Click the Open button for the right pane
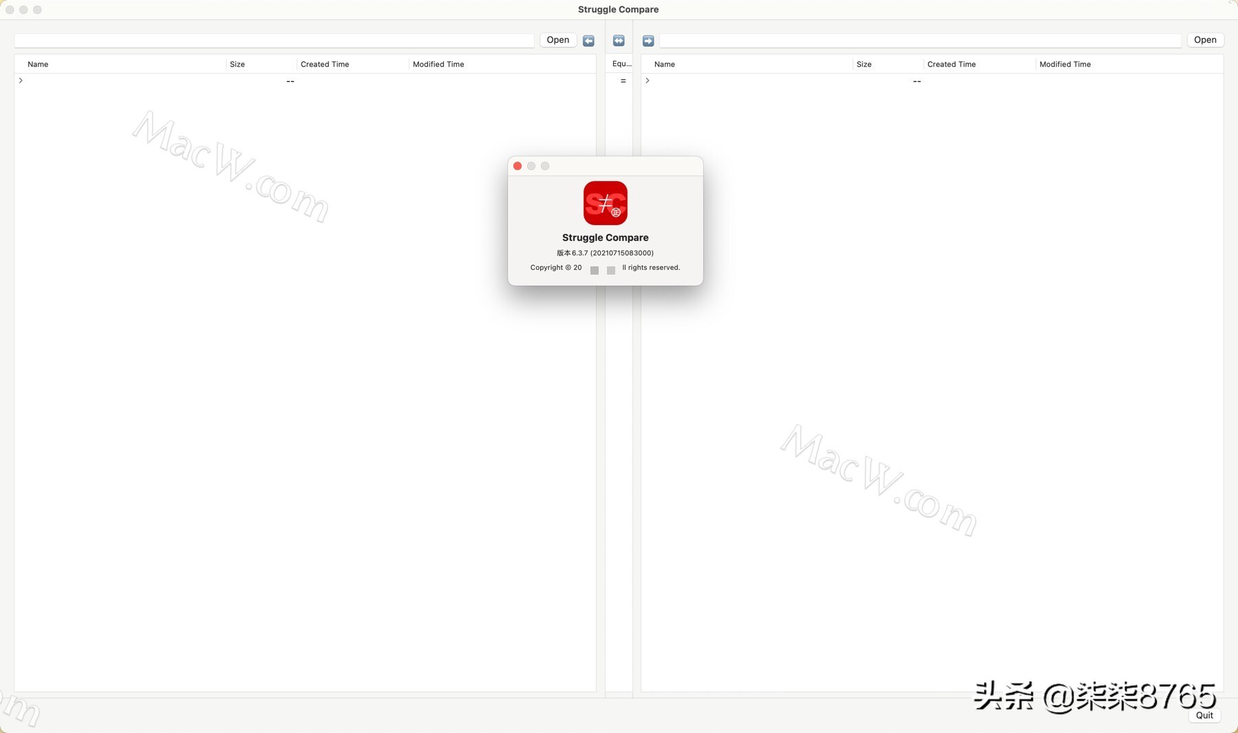 click(1205, 40)
